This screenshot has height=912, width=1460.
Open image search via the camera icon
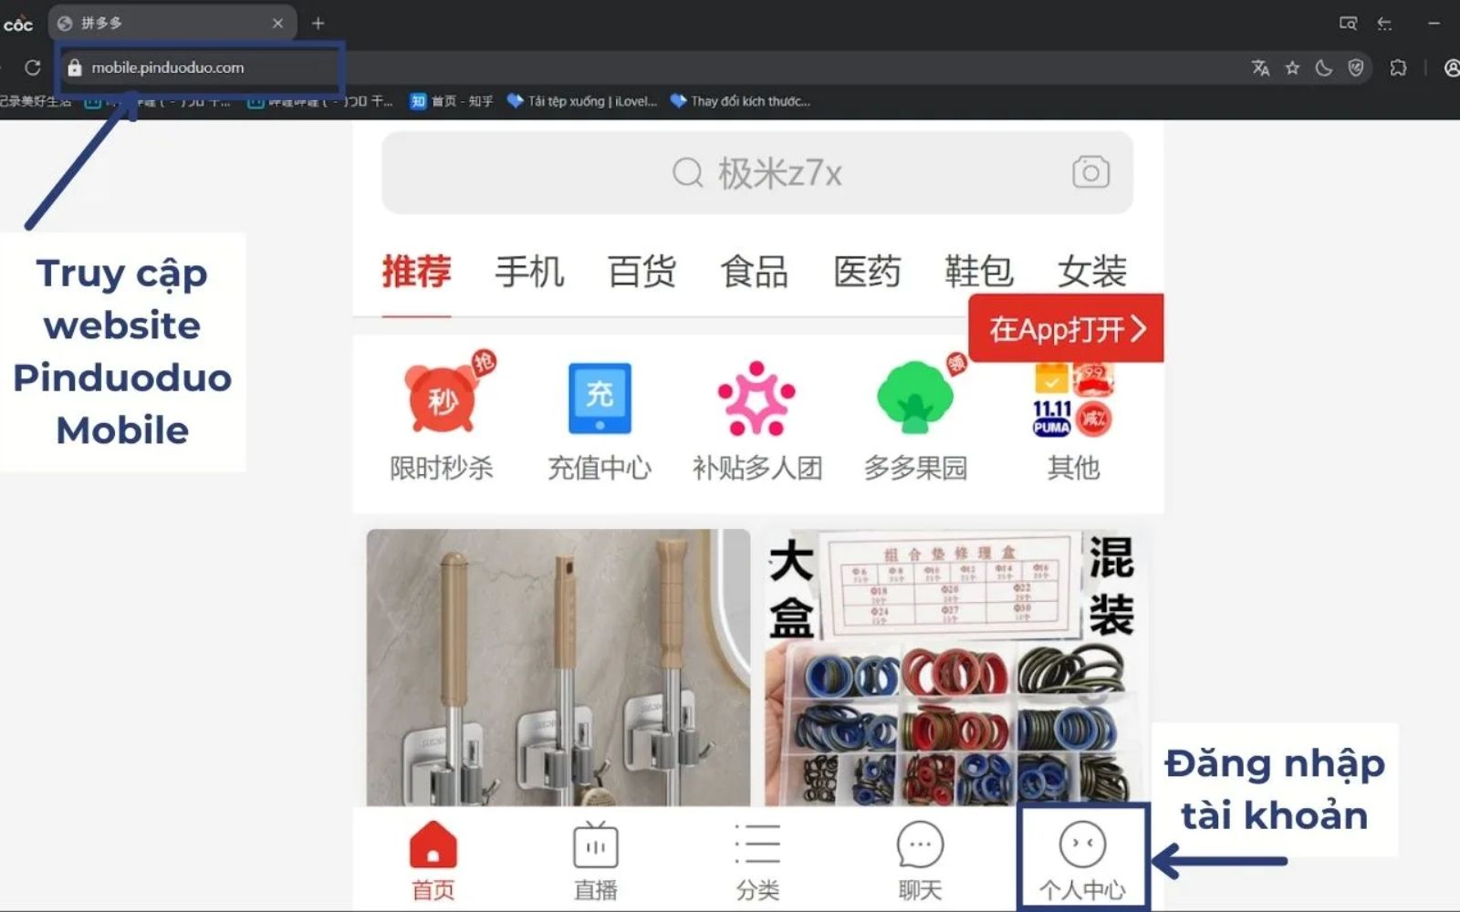point(1090,171)
